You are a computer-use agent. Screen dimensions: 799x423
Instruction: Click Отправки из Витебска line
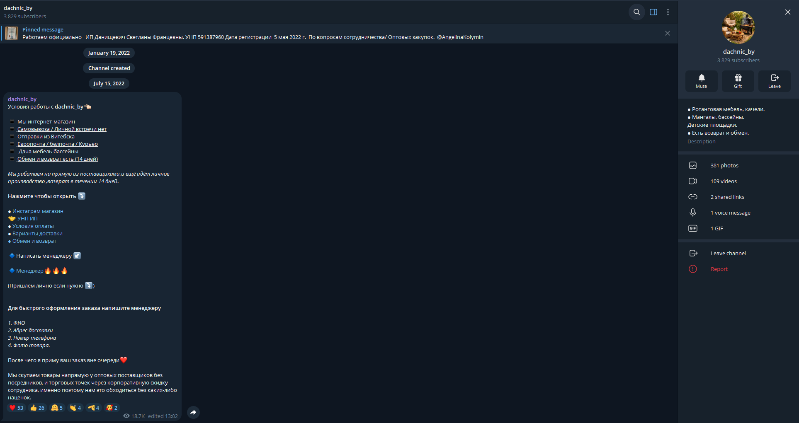tap(46, 136)
